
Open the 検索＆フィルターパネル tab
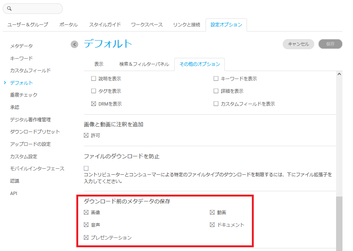144,64
